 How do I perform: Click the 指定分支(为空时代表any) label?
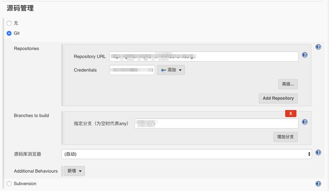pos(101,123)
